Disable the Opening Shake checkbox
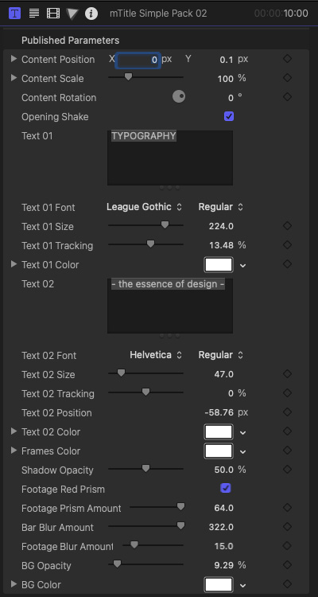The height and width of the screenshot is (597, 318). click(229, 116)
